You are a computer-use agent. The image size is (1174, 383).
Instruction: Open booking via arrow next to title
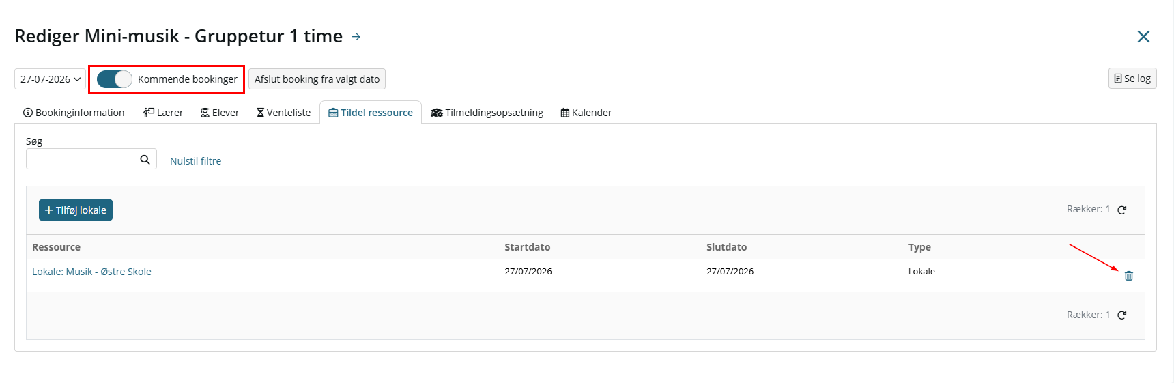pyautogui.click(x=356, y=37)
